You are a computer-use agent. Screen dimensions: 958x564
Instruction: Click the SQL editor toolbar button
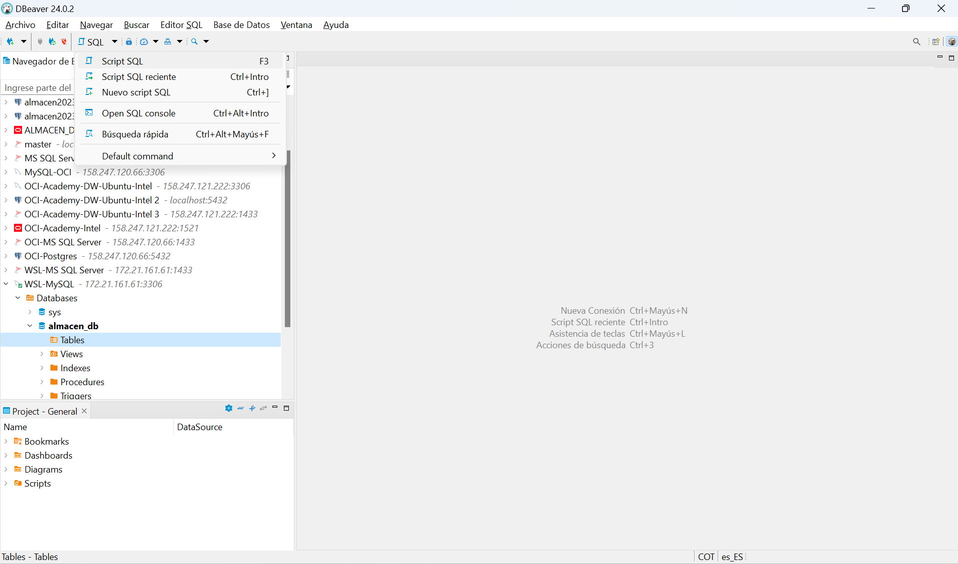pos(91,42)
